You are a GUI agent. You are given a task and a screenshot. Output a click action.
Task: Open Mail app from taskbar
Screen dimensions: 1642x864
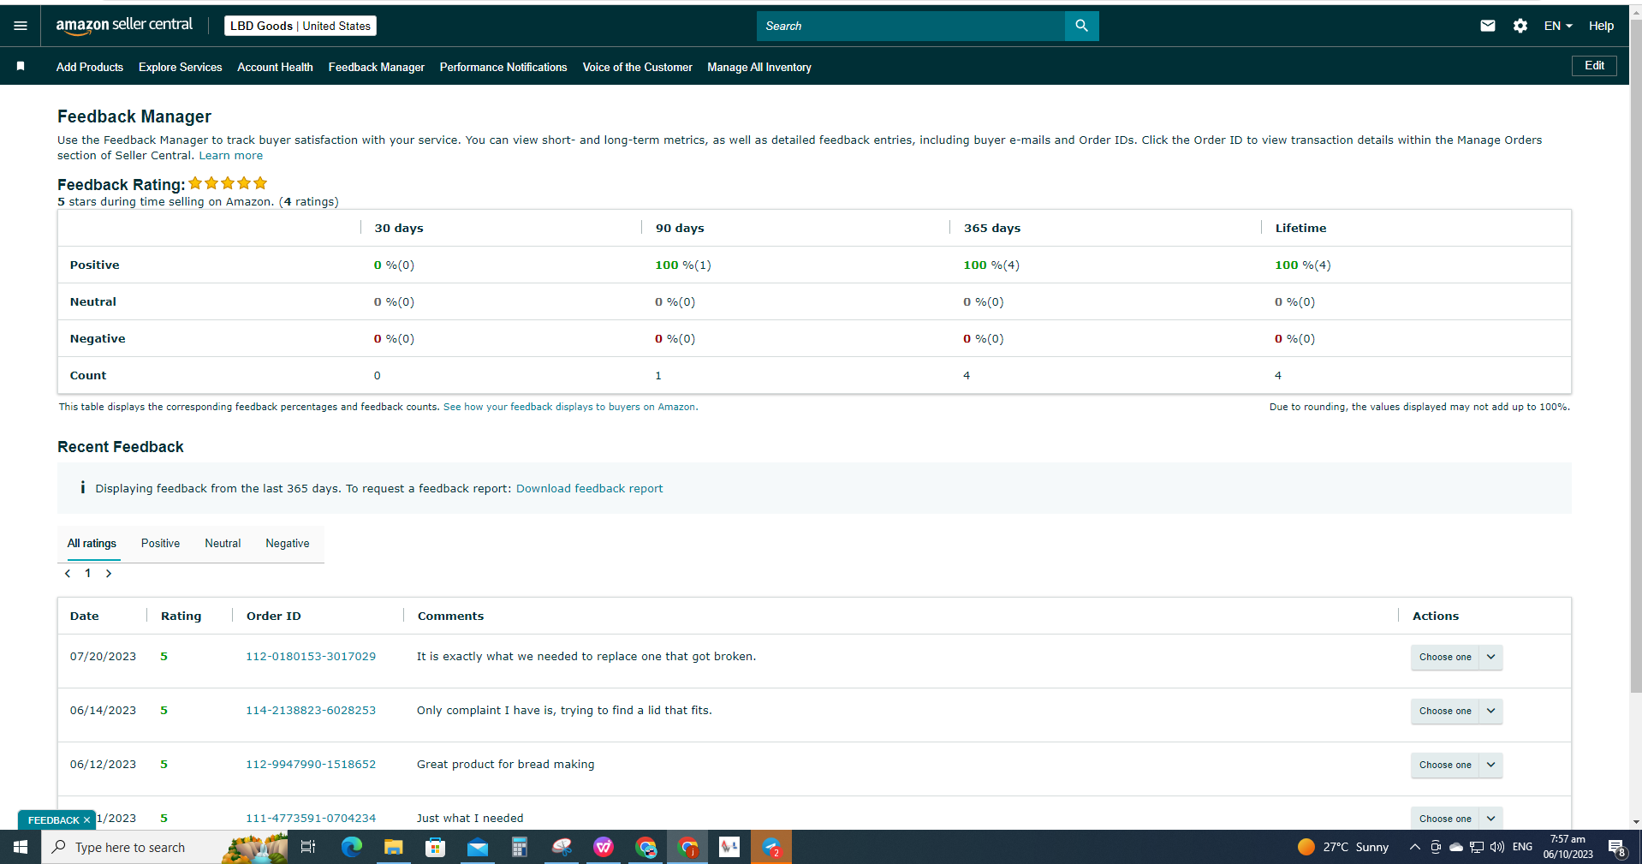coord(477,847)
